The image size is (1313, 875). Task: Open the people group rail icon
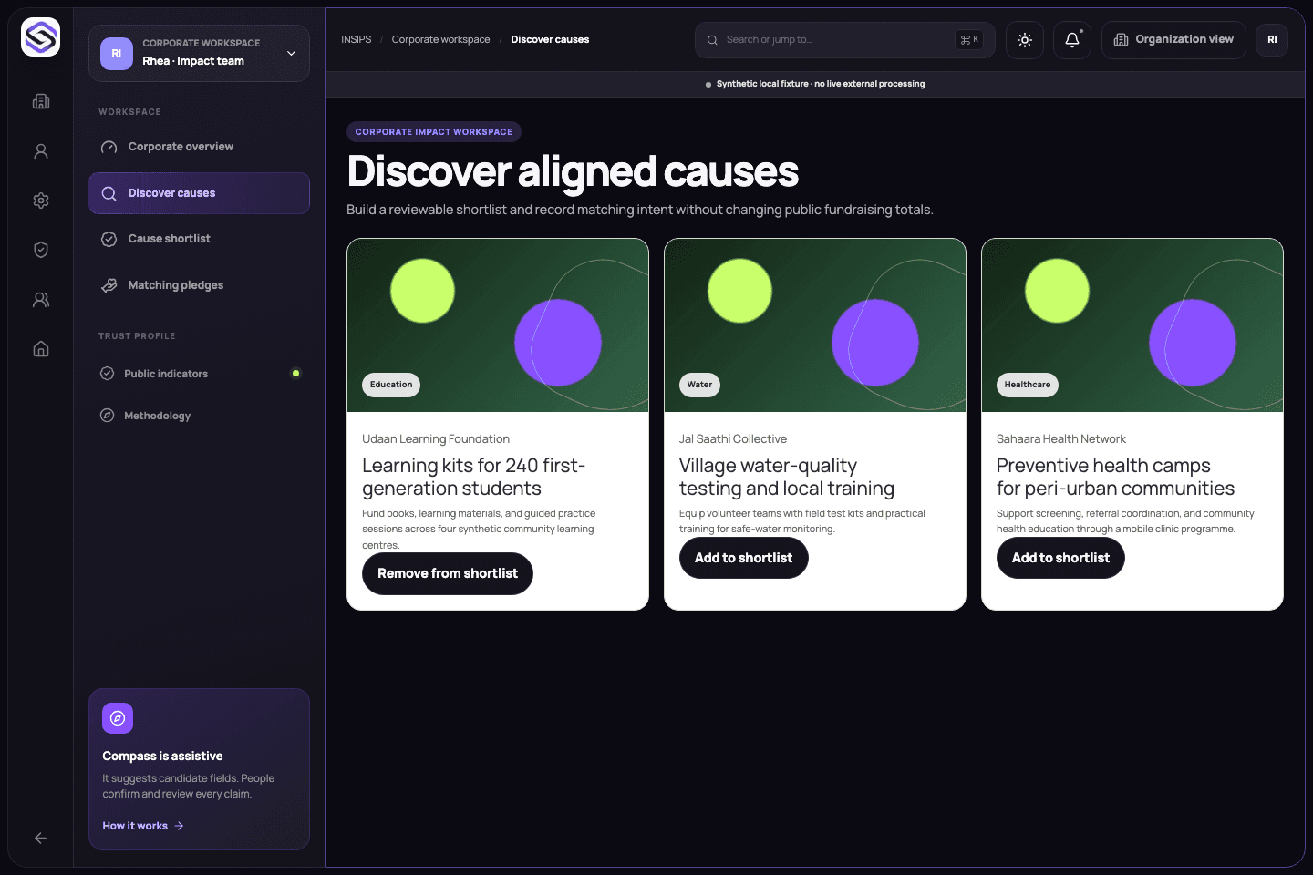pos(41,300)
